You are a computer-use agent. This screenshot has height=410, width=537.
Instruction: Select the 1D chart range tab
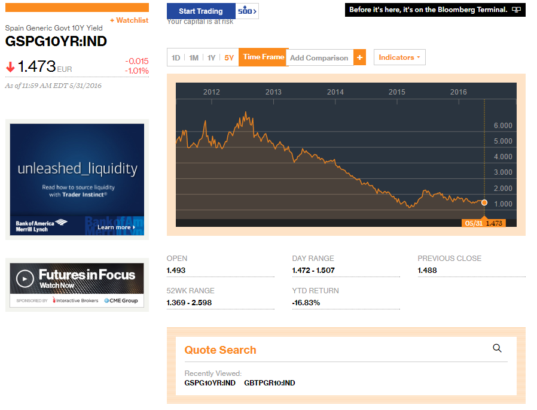pos(176,57)
